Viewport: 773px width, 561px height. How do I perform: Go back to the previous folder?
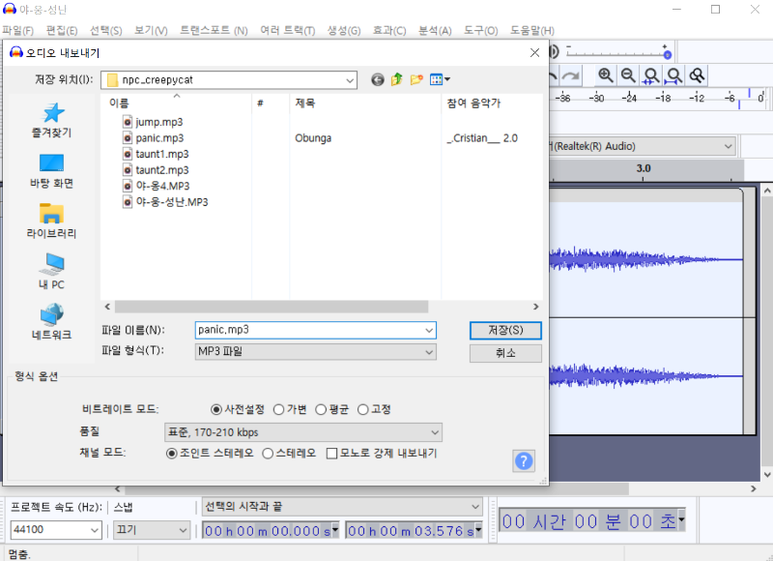378,79
